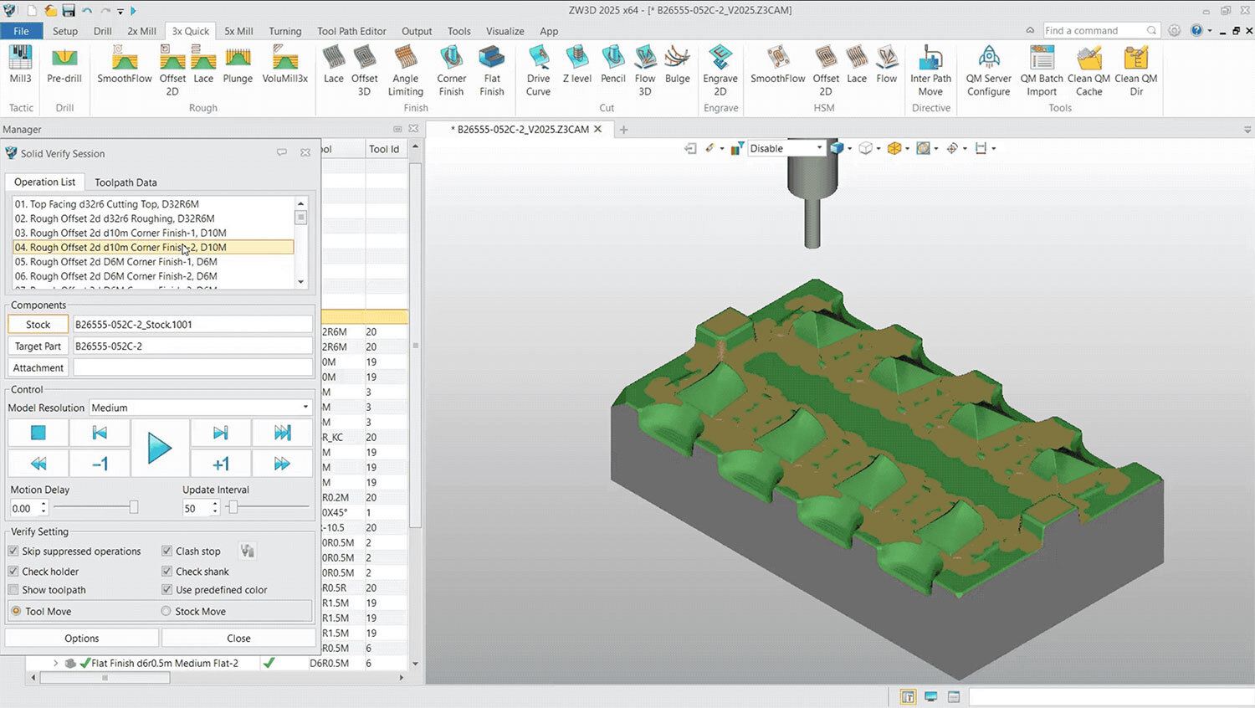Launch QM Batch Import
Image resolution: width=1255 pixels, height=708 pixels.
1042,71
